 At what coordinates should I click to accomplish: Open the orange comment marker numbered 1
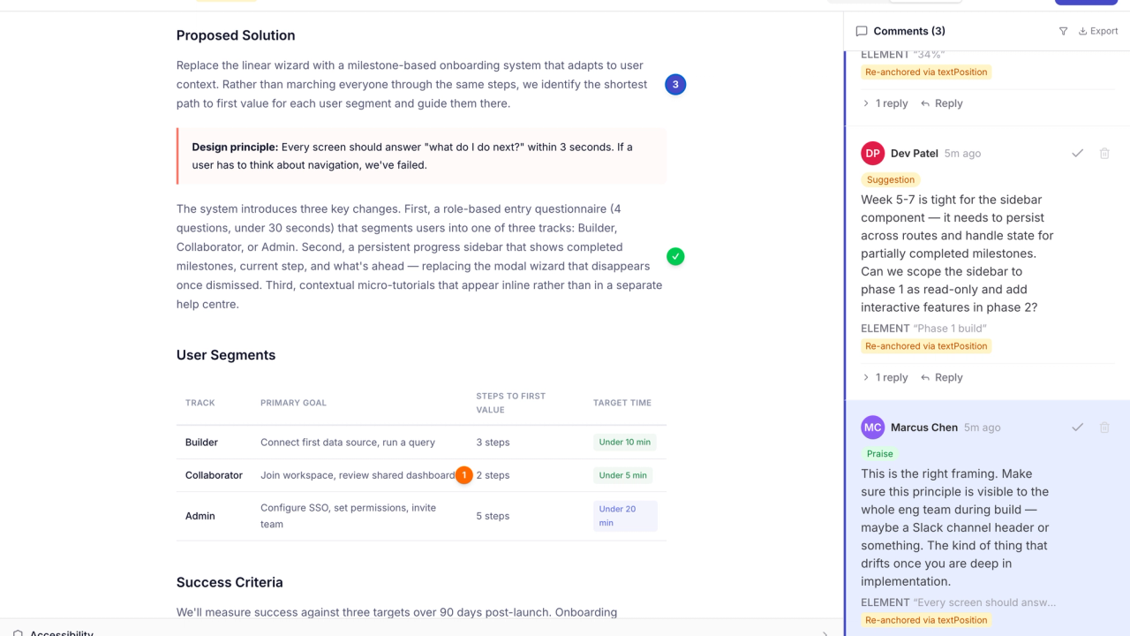point(463,475)
